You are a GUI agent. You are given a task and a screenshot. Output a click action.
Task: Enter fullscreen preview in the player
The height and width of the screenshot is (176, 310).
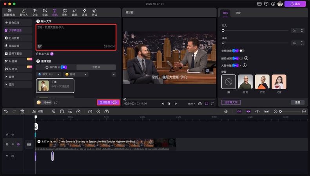point(213,104)
